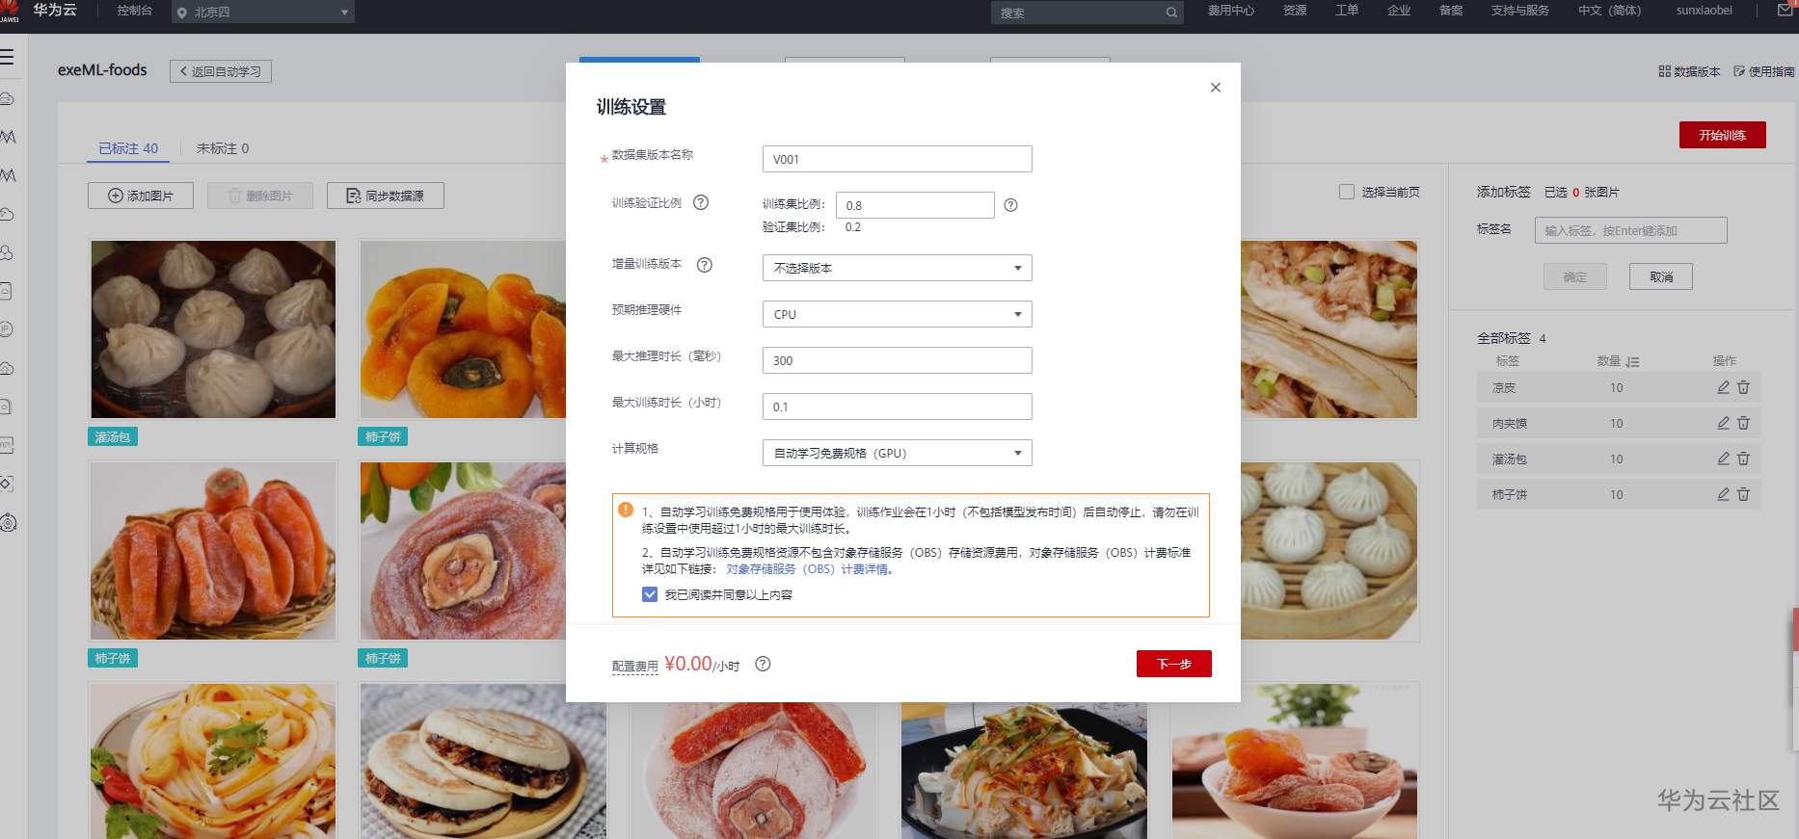Edit the 凉皮 label
Screen dimensions: 1799x839
click(x=1724, y=387)
